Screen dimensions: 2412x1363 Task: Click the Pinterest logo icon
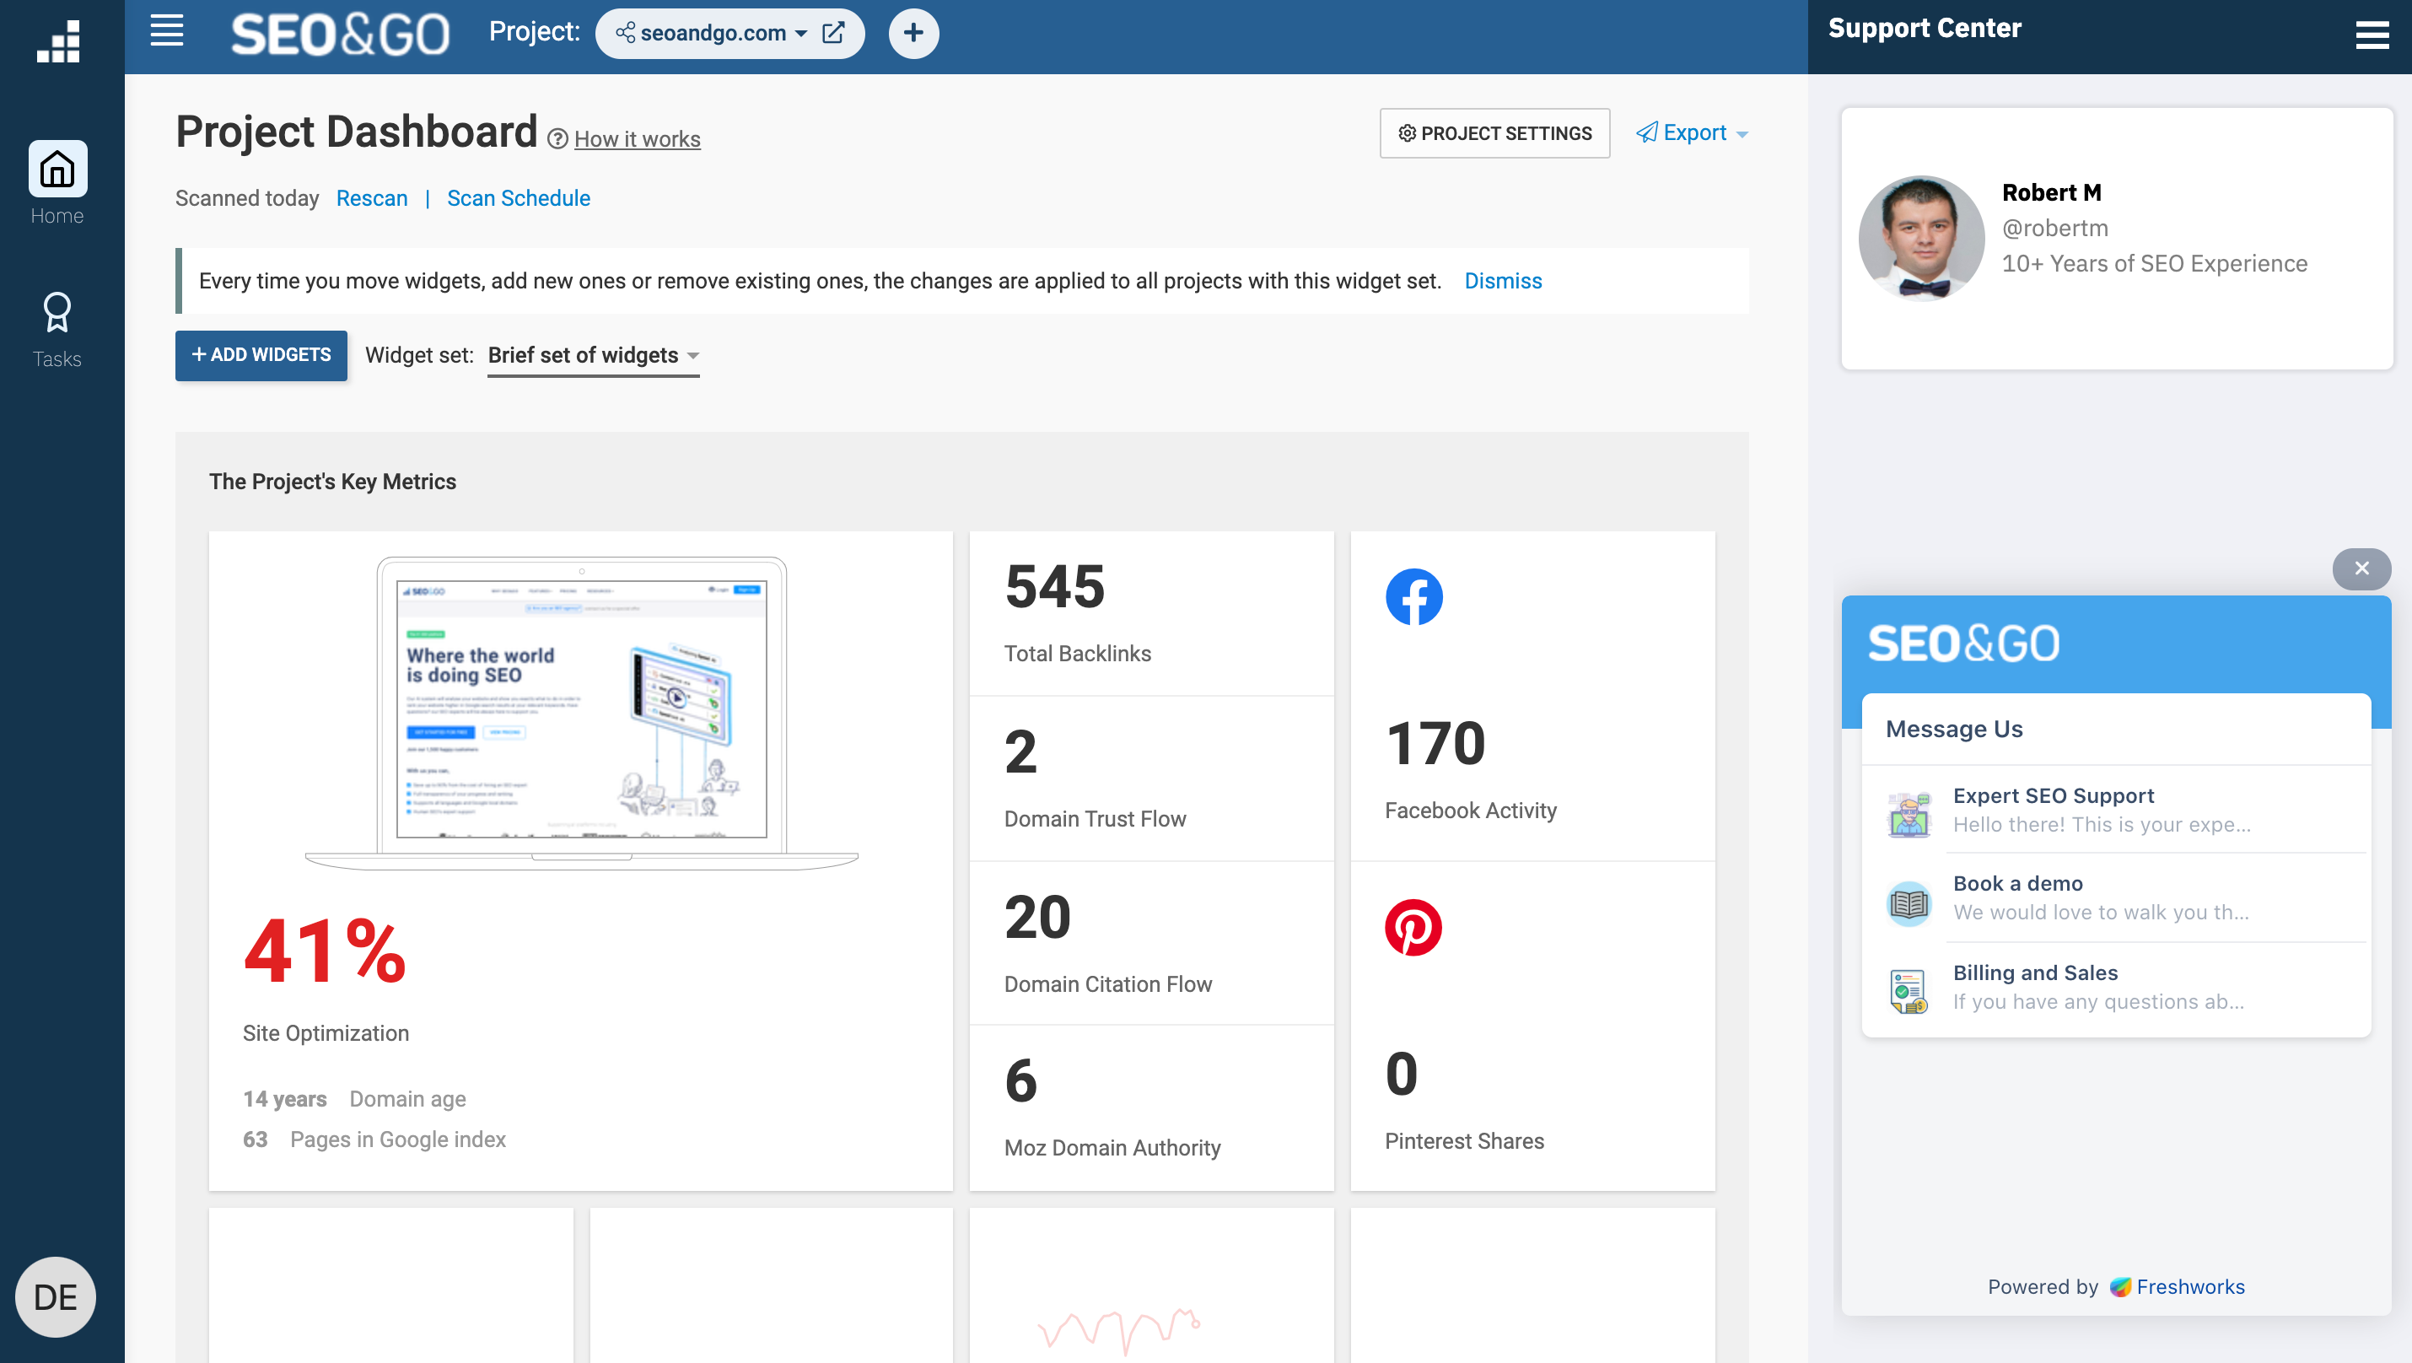click(x=1412, y=927)
